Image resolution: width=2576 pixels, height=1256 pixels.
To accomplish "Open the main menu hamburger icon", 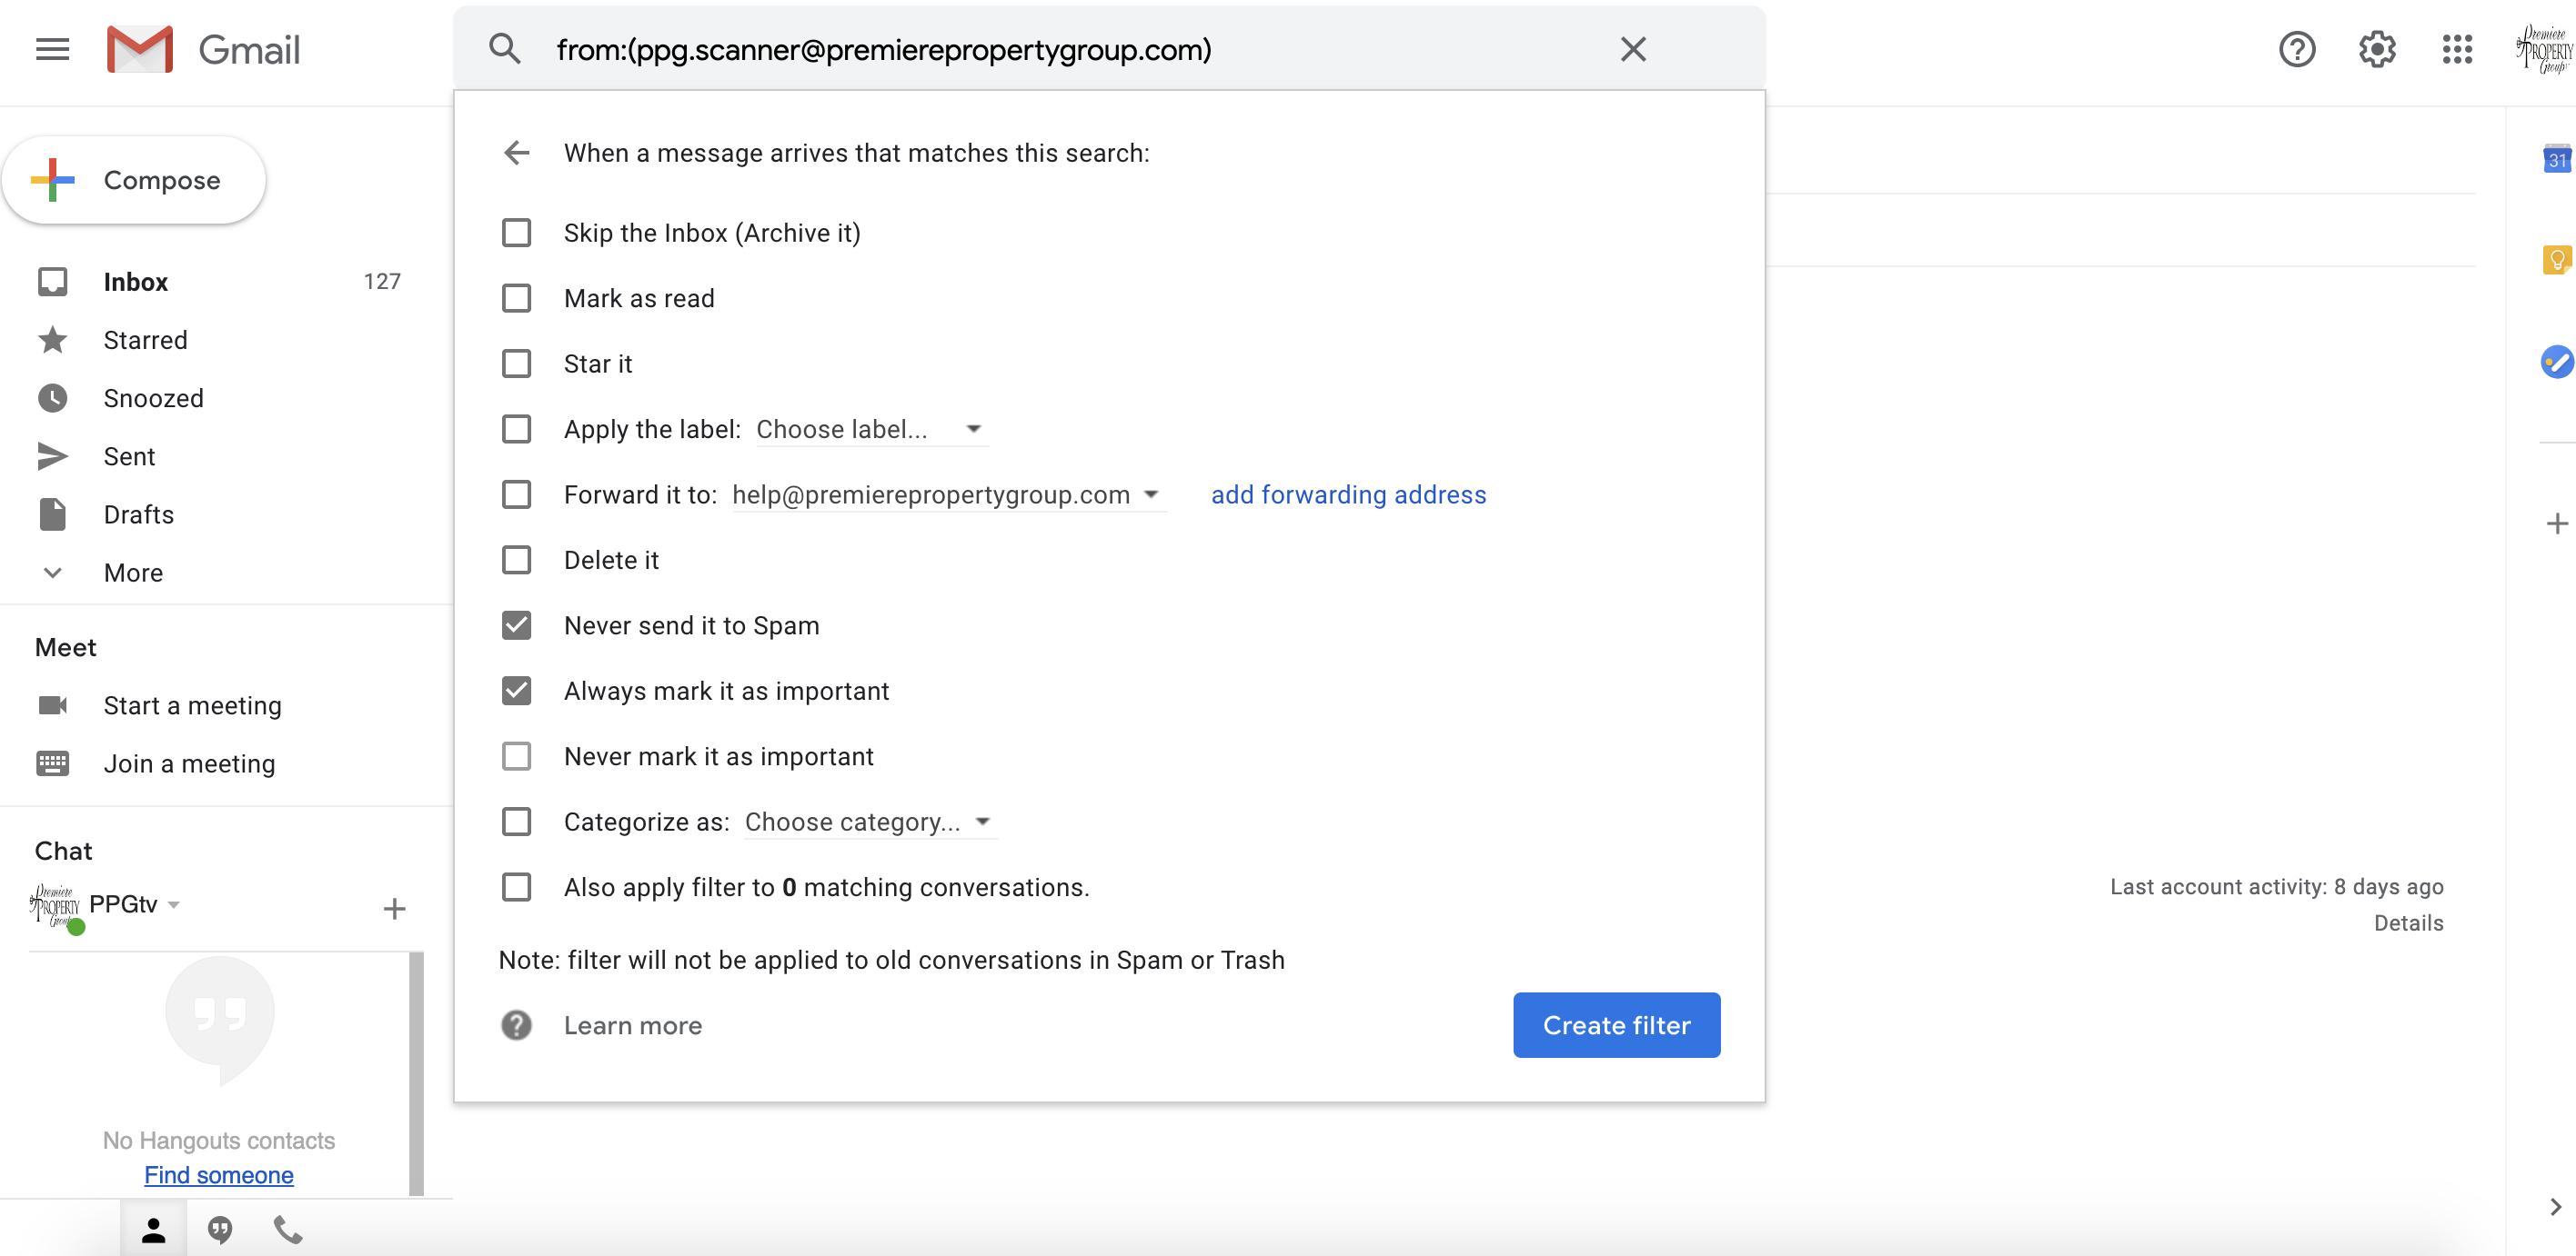I will coord(52,49).
